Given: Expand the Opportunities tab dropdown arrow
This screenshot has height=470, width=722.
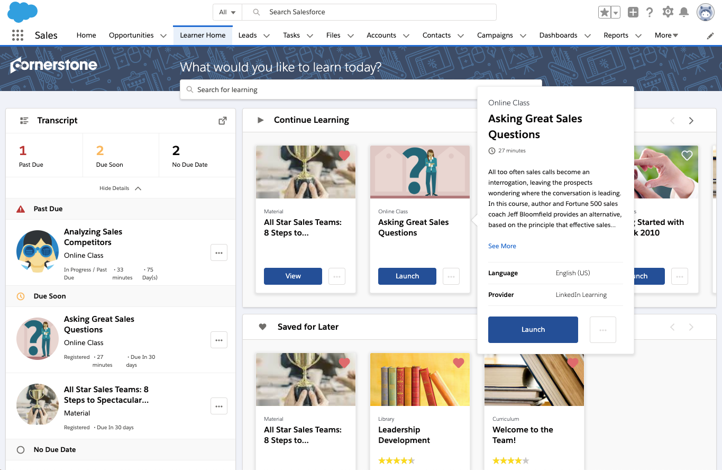Looking at the screenshot, I should point(164,36).
